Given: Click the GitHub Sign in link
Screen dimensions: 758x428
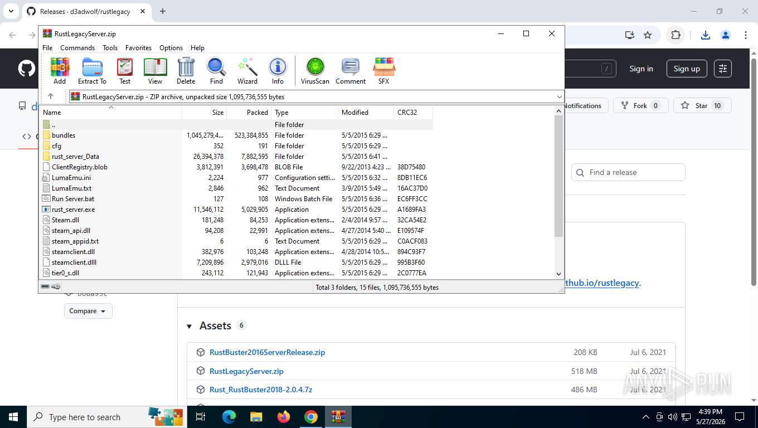Looking at the screenshot, I should pyautogui.click(x=641, y=69).
